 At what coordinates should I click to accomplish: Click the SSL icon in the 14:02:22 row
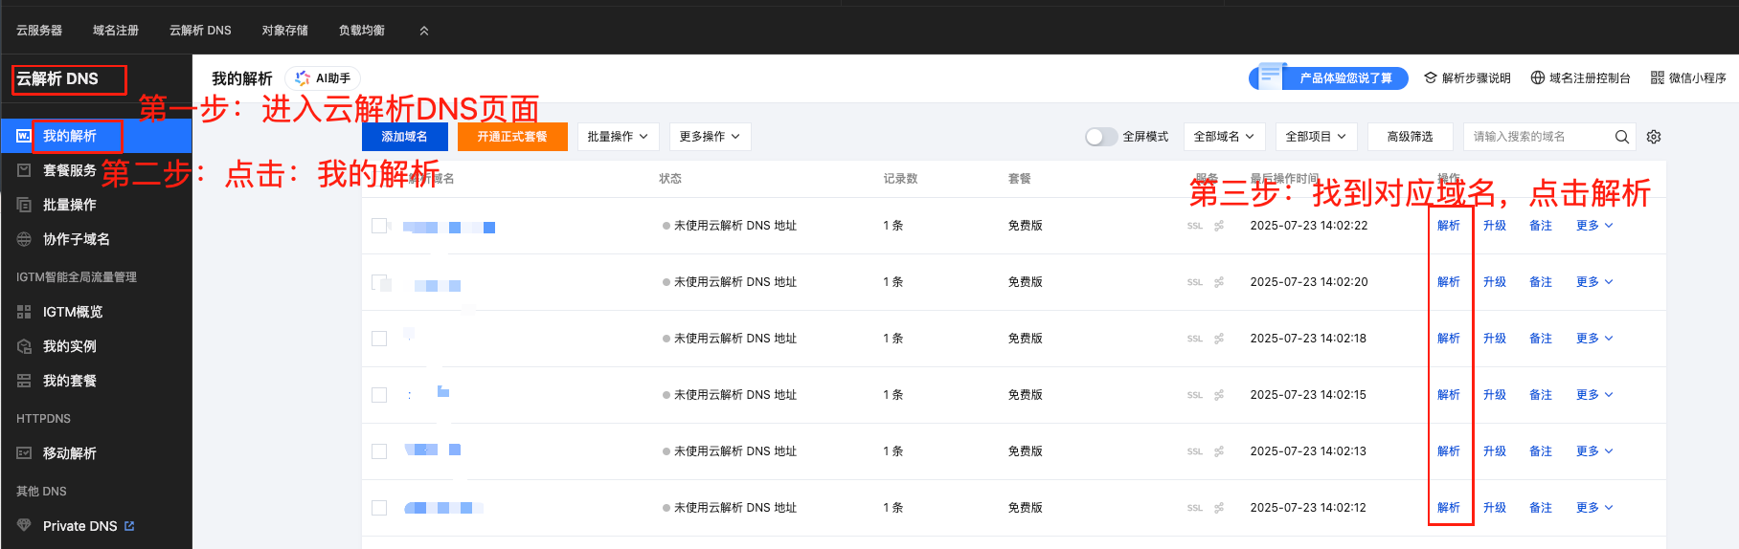(1195, 227)
